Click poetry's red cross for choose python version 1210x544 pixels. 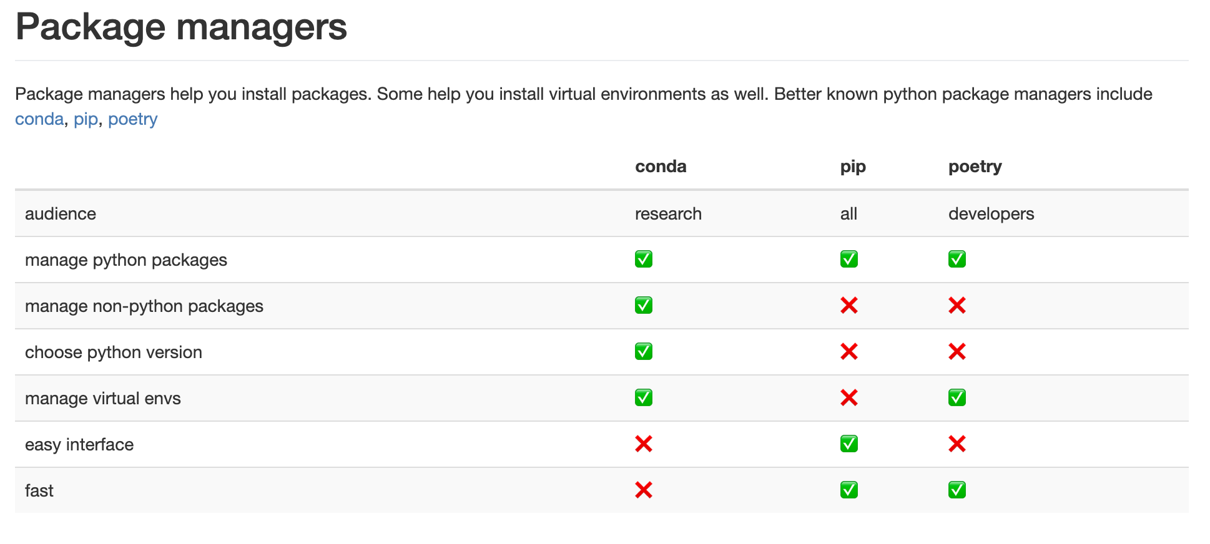[957, 351]
